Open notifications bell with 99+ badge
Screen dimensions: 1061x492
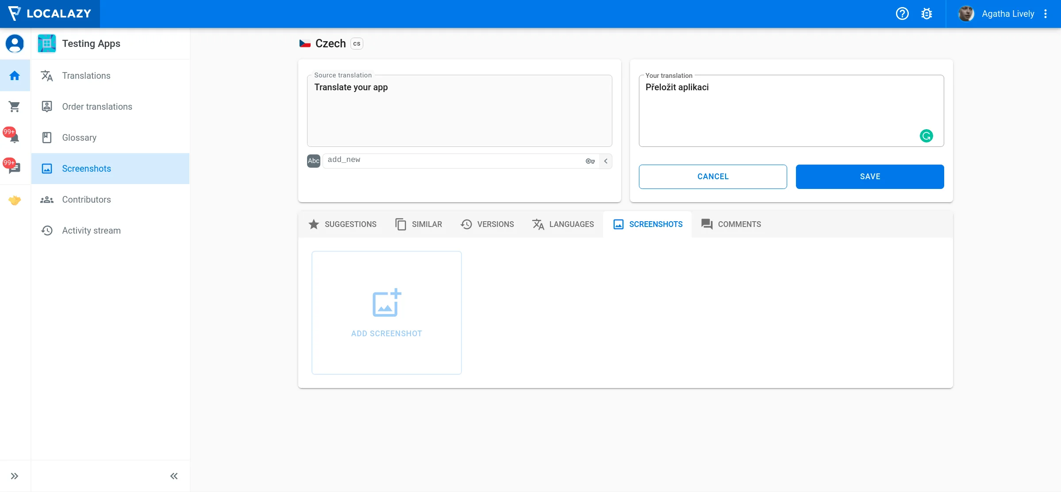pos(14,137)
